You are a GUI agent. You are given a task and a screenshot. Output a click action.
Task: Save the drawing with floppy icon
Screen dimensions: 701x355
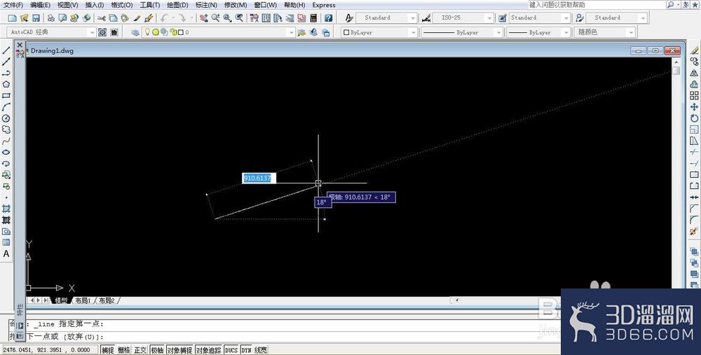click(x=36, y=18)
